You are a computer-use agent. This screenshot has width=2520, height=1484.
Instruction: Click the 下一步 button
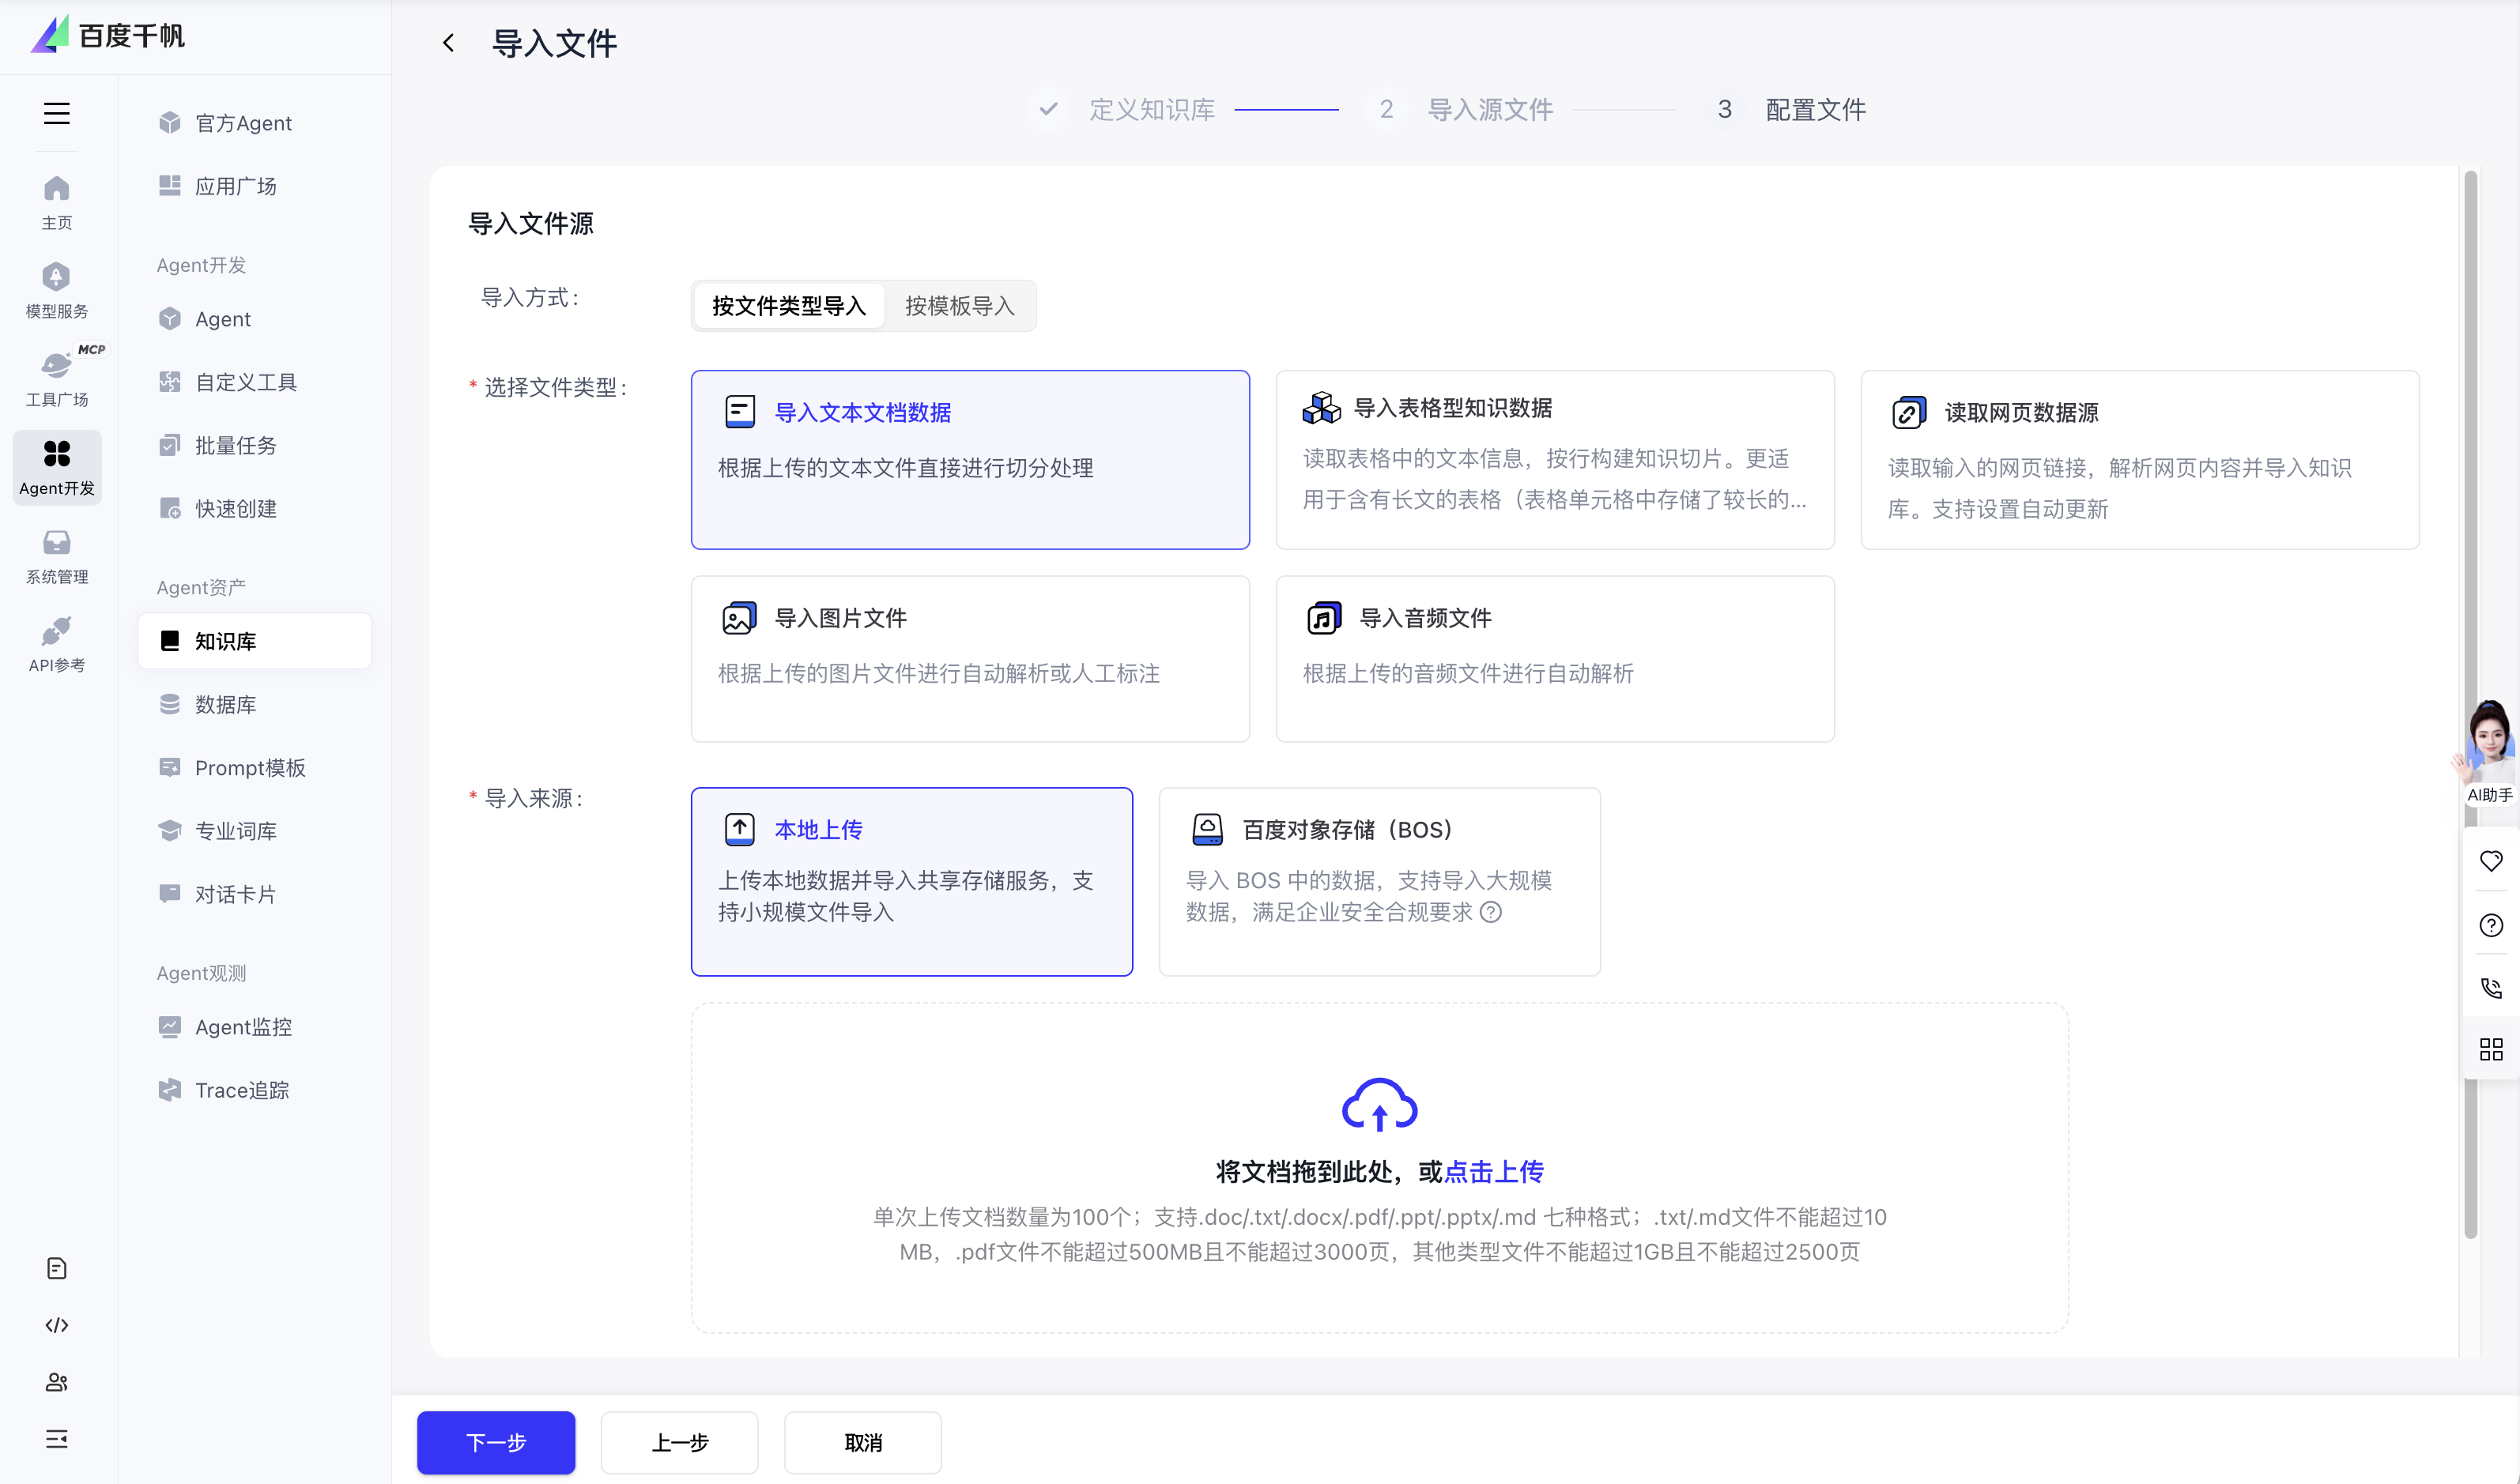(x=496, y=1443)
